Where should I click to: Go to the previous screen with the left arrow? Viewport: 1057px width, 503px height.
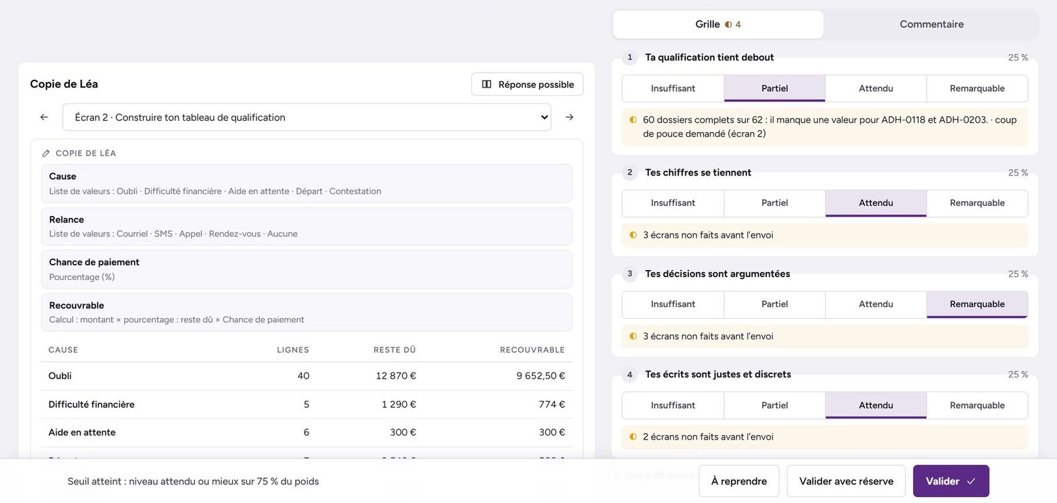[44, 117]
